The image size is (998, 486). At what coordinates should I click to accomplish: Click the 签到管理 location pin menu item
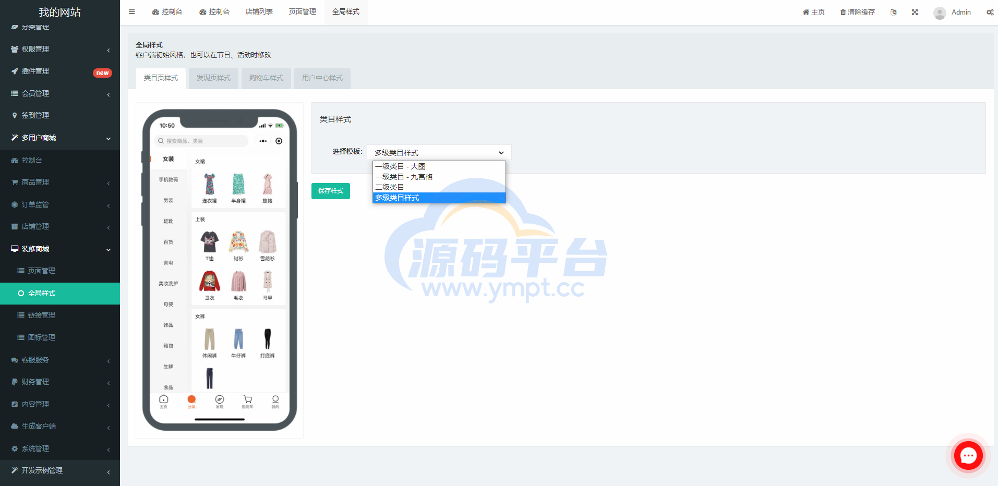coord(60,115)
